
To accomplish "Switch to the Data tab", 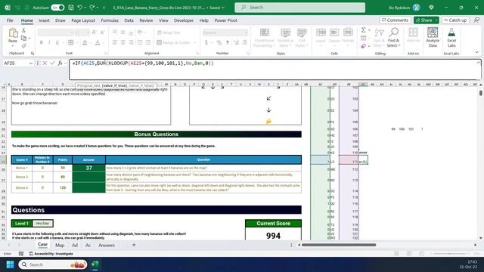I will (129, 20).
